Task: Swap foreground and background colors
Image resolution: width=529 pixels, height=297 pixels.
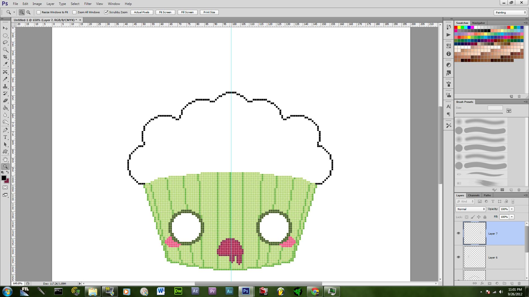Action: [7, 172]
